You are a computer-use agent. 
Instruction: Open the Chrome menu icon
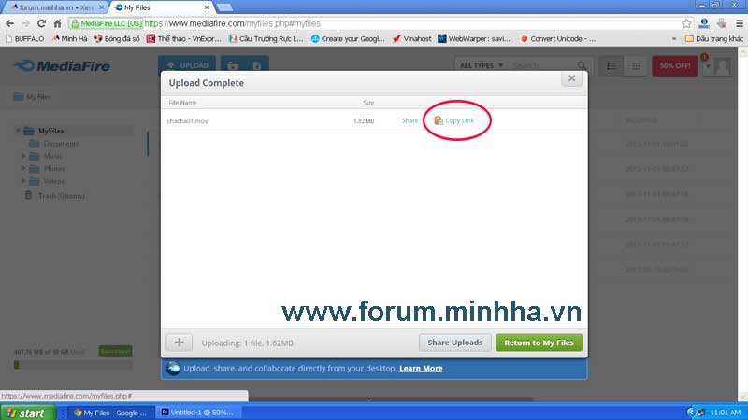pyautogui.click(x=740, y=23)
